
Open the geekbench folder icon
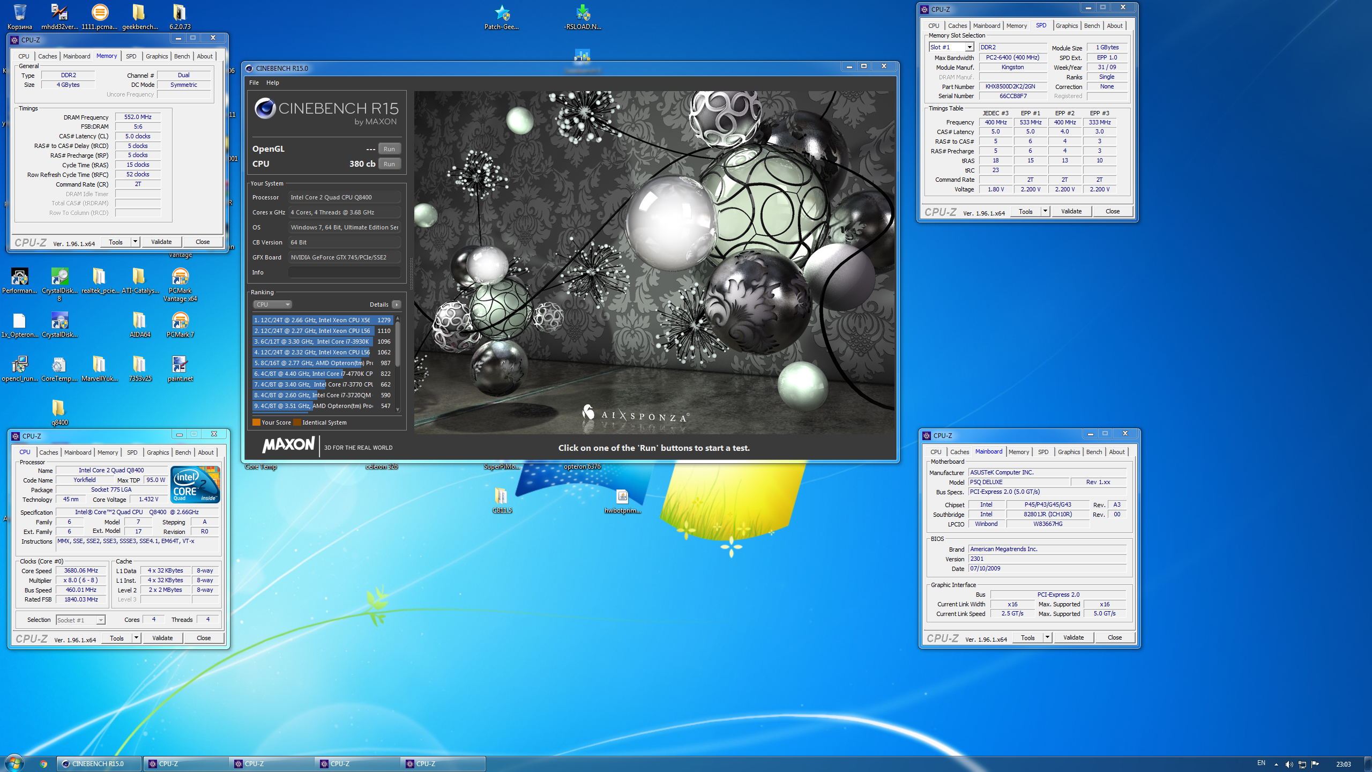point(139,17)
